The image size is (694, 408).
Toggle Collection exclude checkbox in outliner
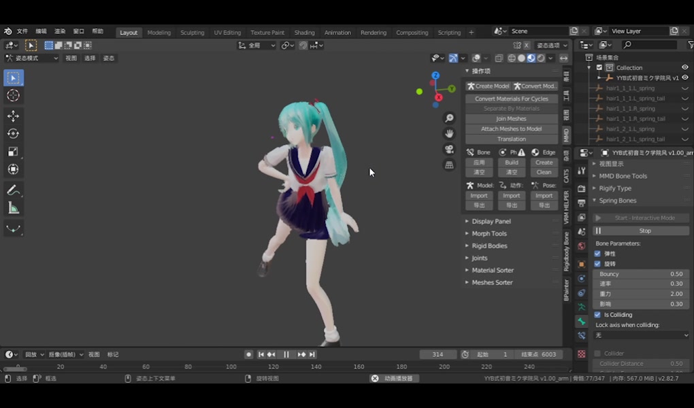pyautogui.click(x=599, y=68)
